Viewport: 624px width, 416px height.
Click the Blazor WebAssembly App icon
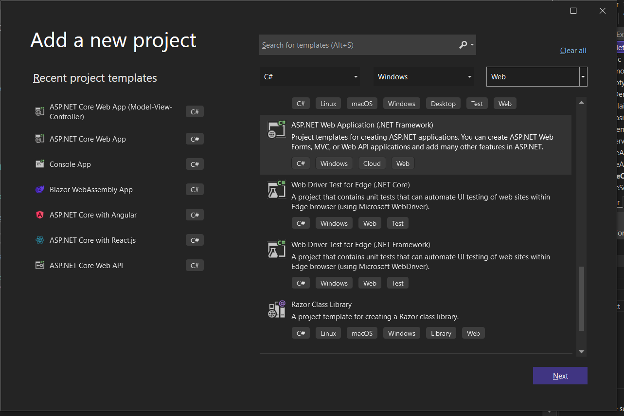coord(40,189)
